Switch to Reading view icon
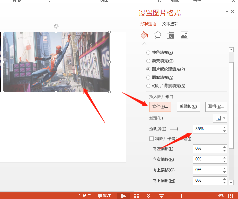This screenshot has height=199, width=238. click(149, 196)
